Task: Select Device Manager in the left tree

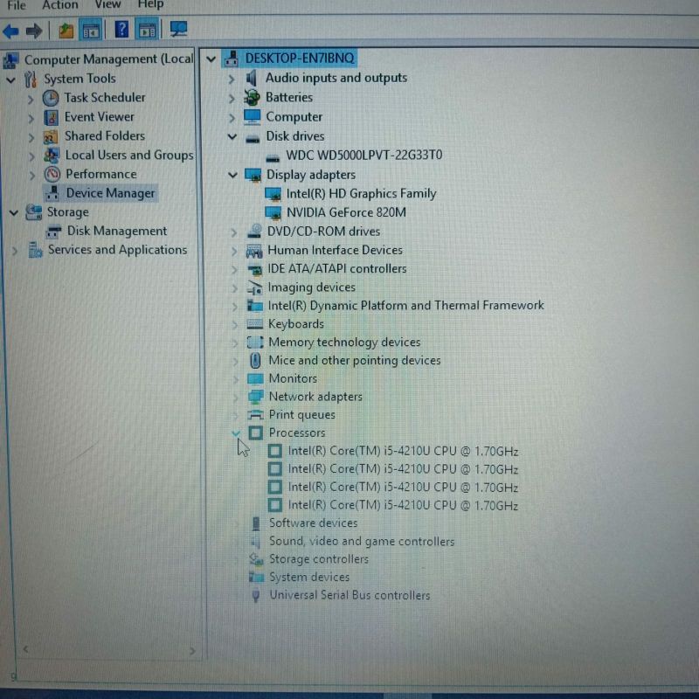Action: 110,193
